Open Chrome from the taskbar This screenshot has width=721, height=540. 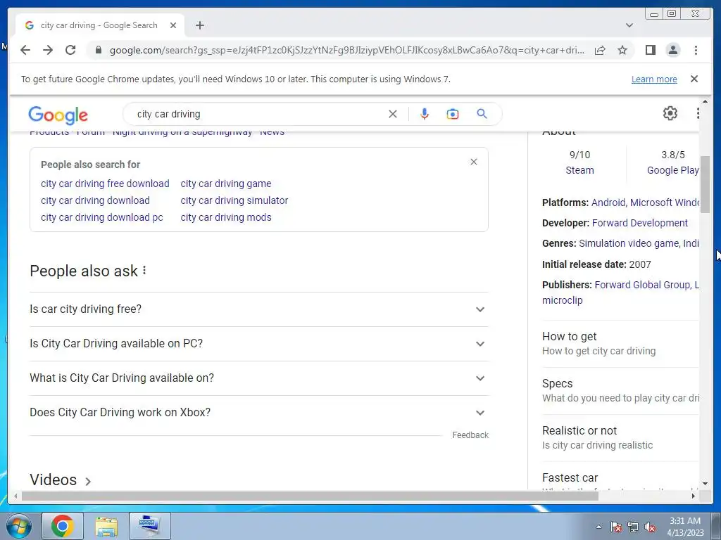pos(63,526)
